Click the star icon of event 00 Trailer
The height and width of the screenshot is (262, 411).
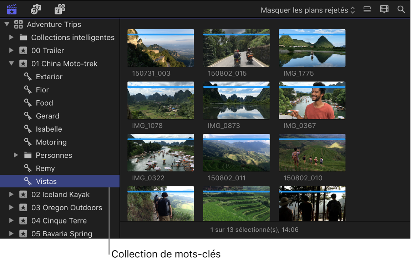[x=23, y=50]
